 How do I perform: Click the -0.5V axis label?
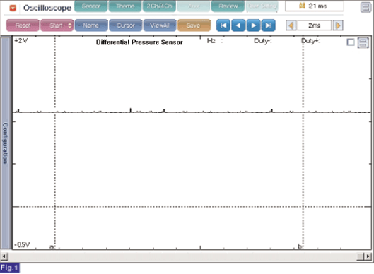point(22,245)
